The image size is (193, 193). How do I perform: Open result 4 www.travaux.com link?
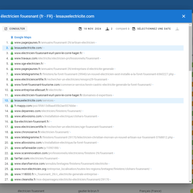[x=57, y=58]
